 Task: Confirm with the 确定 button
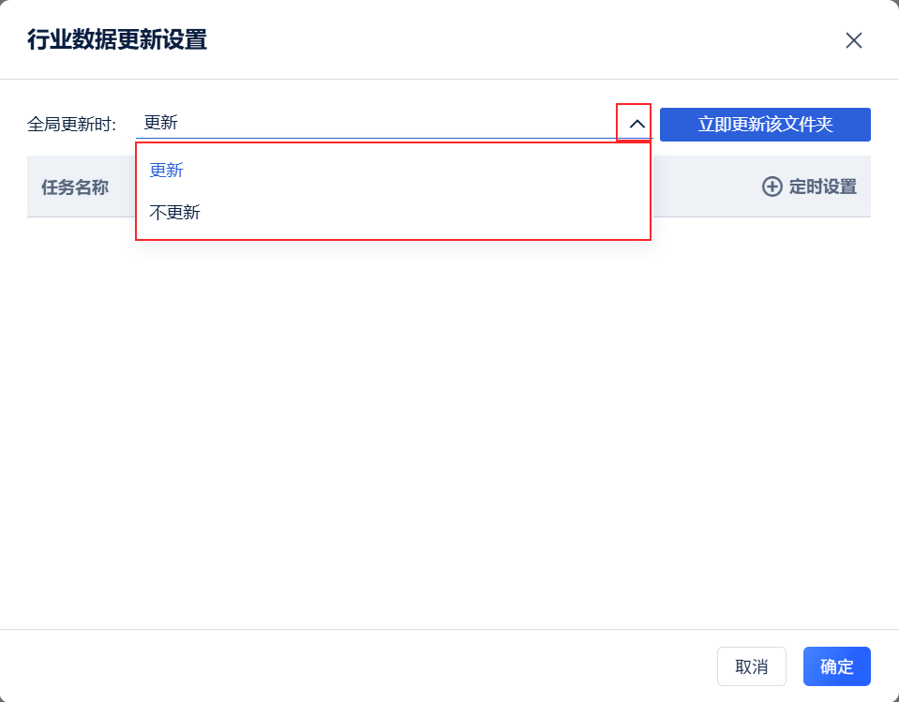coord(836,666)
